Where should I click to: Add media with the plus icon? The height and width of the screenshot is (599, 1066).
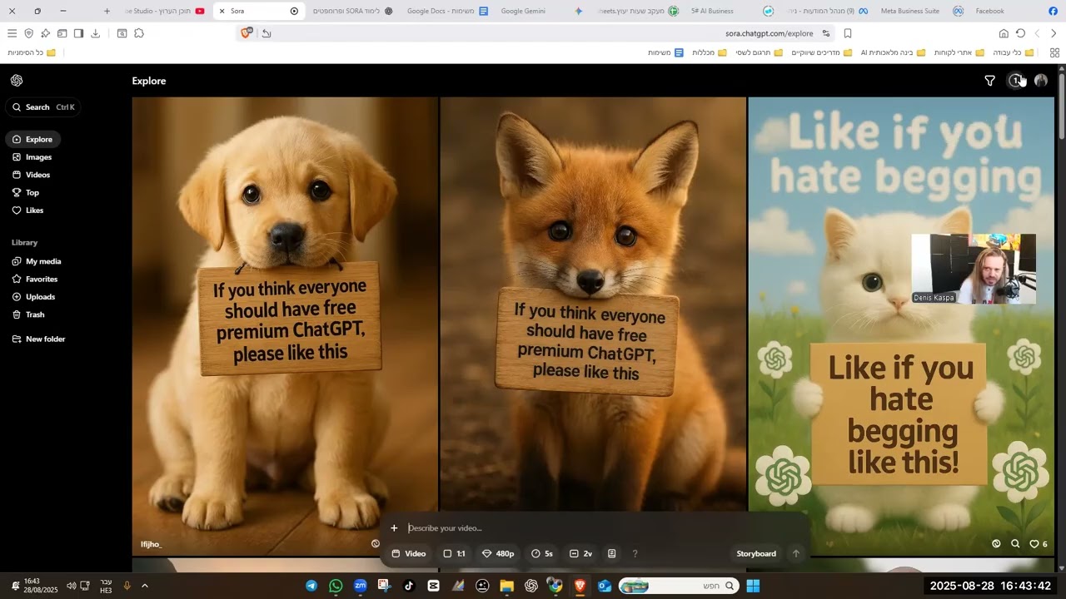point(394,528)
